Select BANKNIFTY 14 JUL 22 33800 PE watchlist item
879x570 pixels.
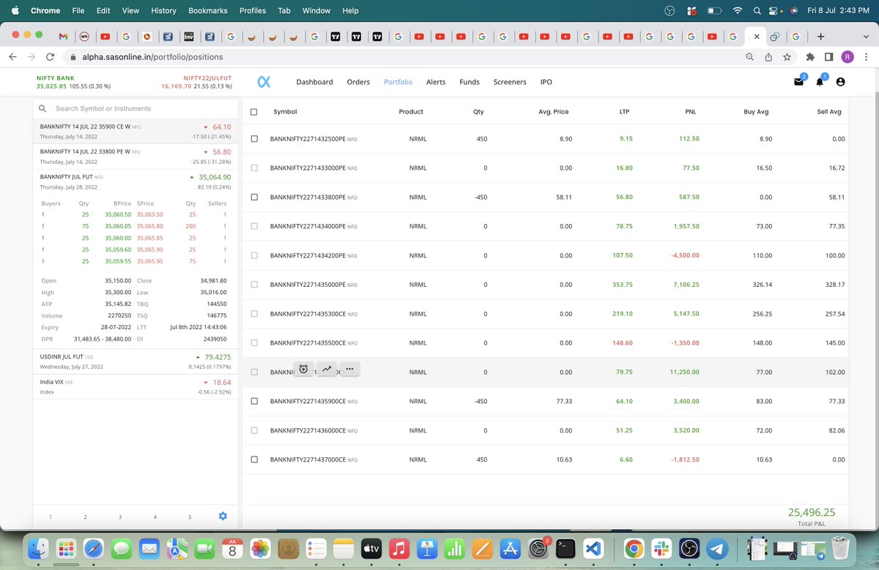point(136,156)
